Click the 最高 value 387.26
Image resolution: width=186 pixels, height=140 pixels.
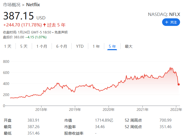pyautogui.click(x=33, y=127)
